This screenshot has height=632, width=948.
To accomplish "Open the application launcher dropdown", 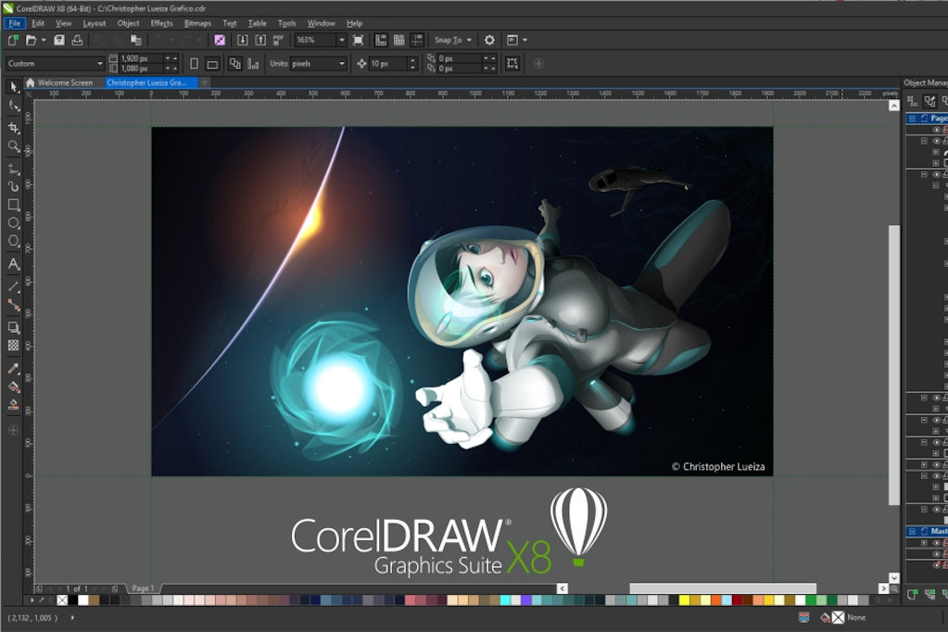I will (x=525, y=40).
